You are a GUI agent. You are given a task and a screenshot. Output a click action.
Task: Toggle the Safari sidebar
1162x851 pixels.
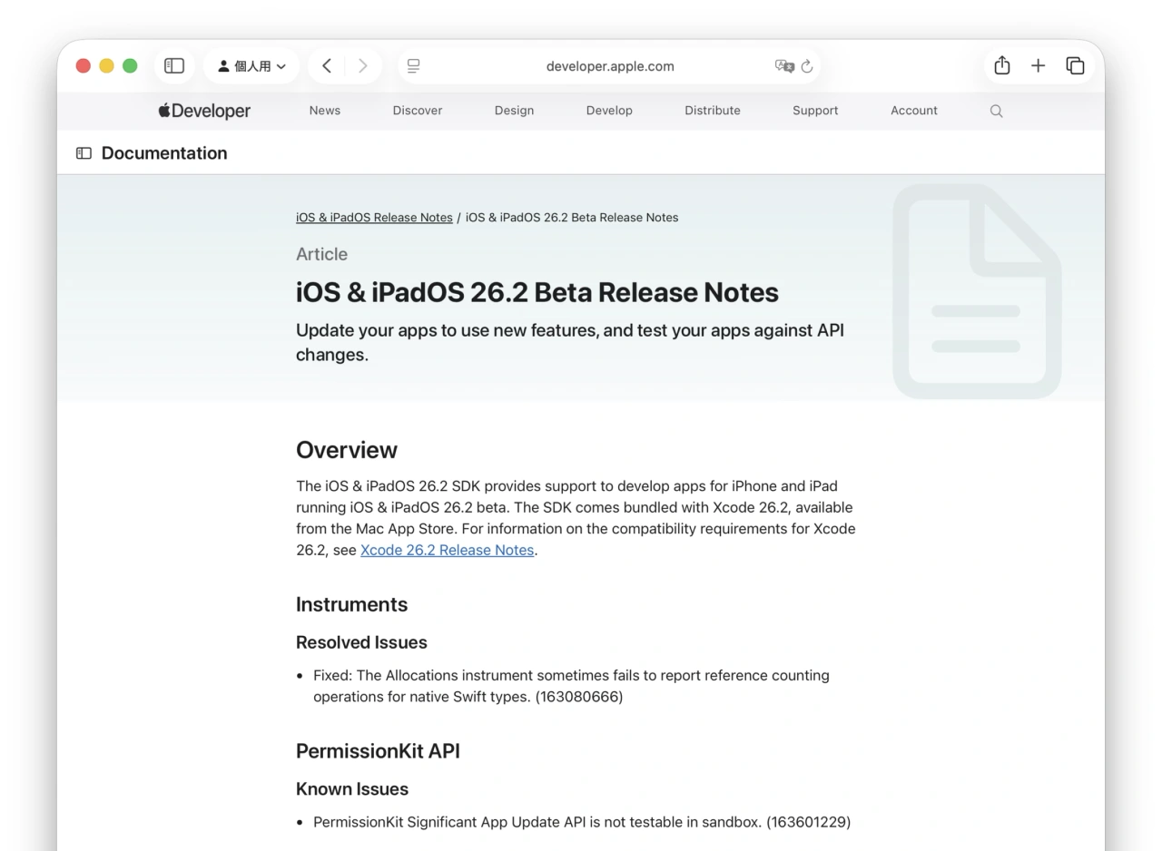pos(173,65)
